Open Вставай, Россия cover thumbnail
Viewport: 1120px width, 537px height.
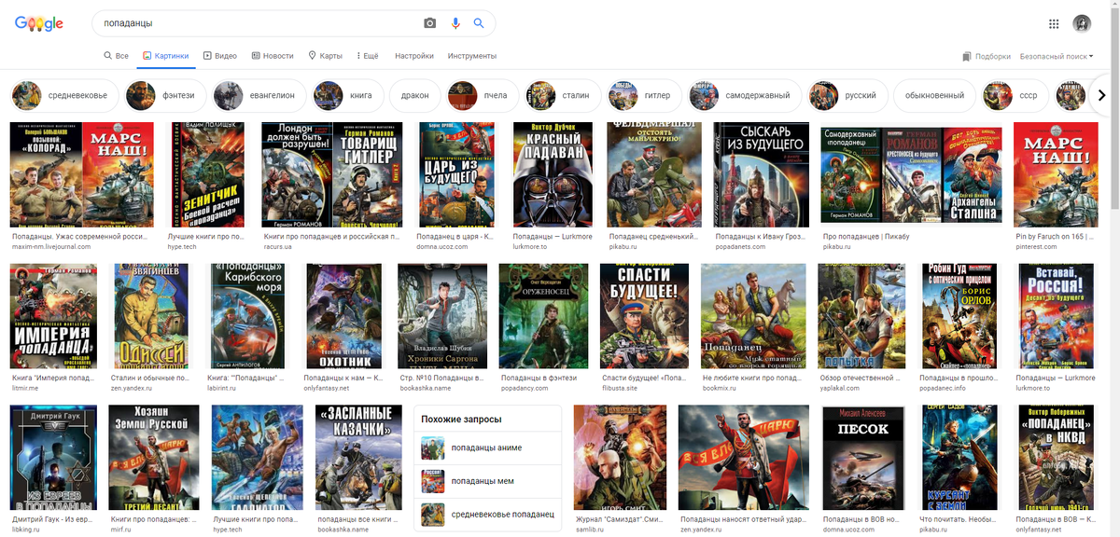[x=1055, y=317]
